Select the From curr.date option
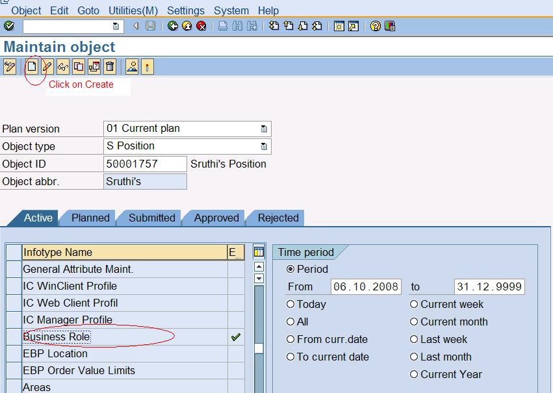Screen dimensions: 553x393 pyautogui.click(x=291, y=339)
